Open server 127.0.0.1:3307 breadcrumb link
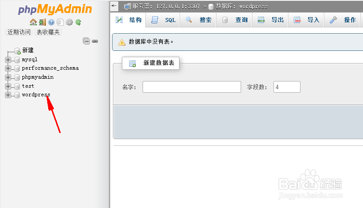 point(166,6)
